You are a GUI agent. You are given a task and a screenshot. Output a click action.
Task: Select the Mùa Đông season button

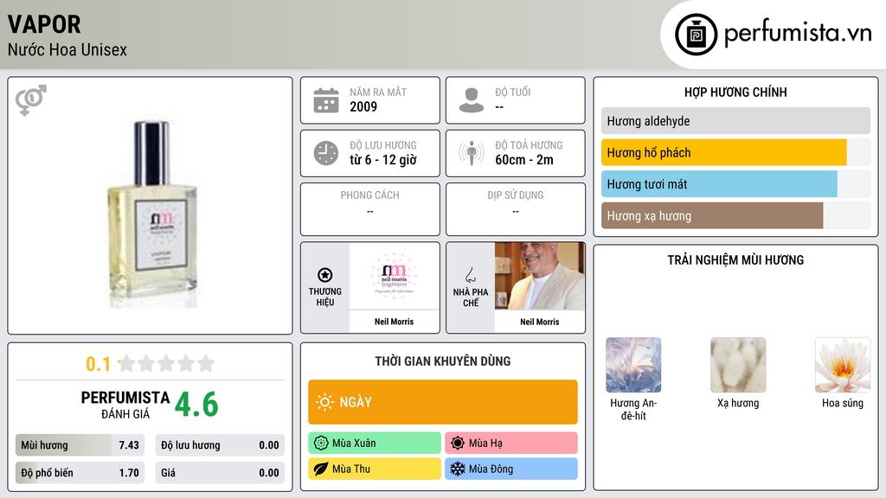(511, 469)
